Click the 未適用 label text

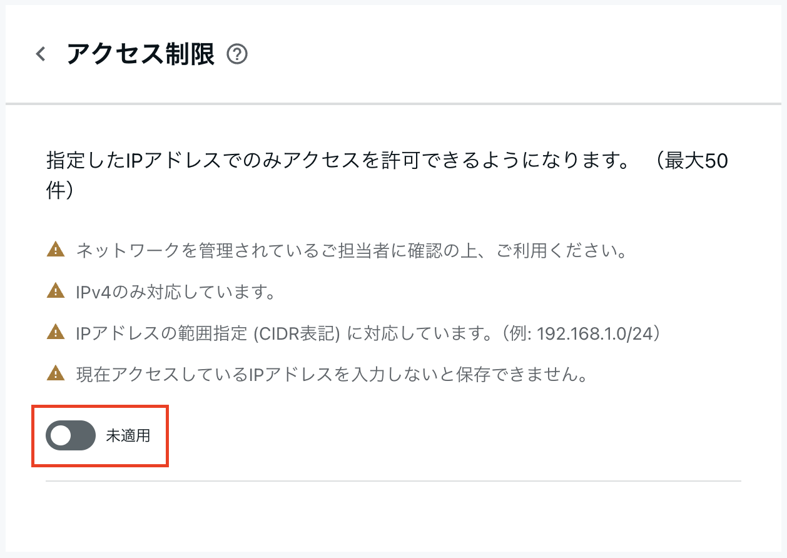[x=128, y=435]
